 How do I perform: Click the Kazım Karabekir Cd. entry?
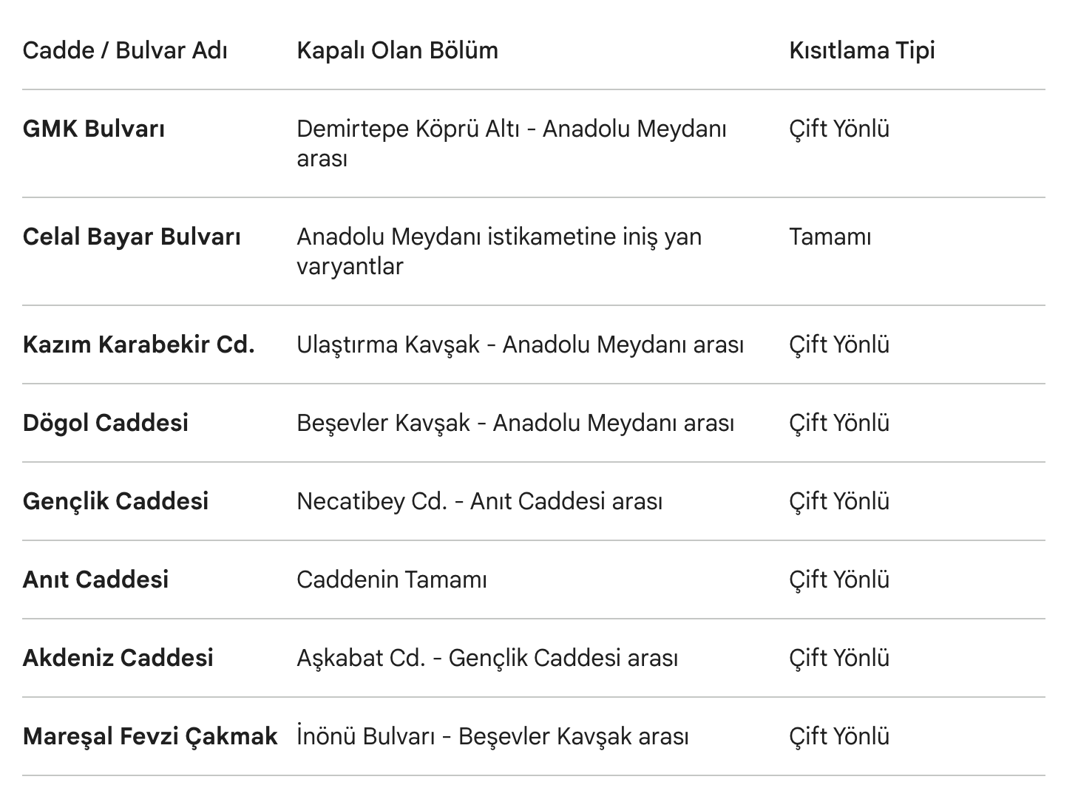(138, 344)
